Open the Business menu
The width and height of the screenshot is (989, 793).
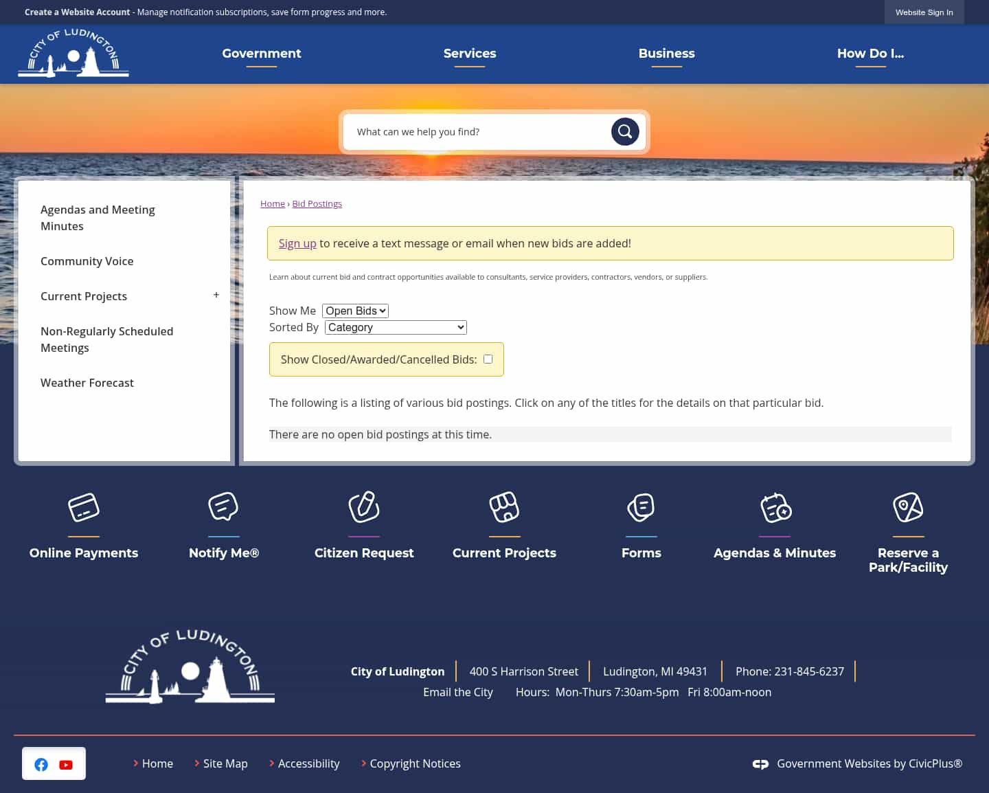666,53
